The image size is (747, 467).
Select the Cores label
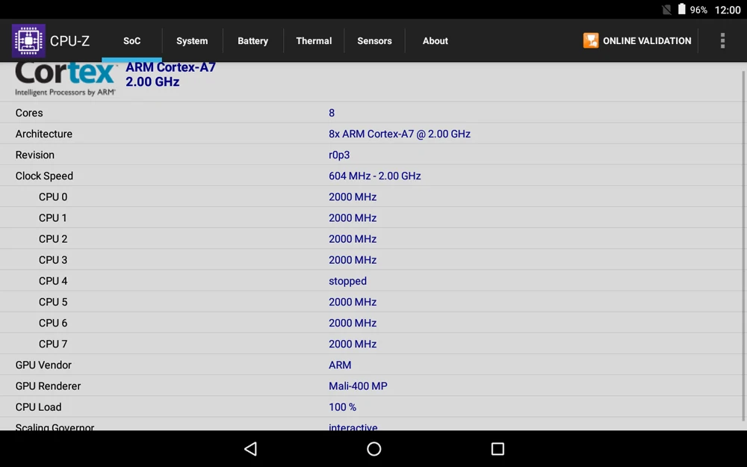[x=29, y=113]
